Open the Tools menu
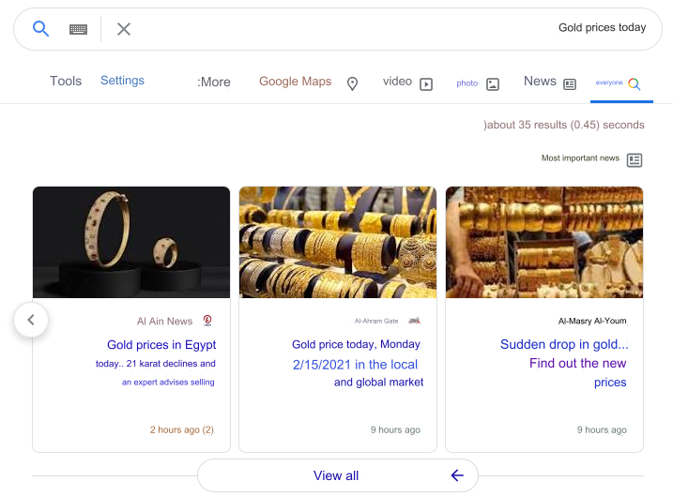Screen dimensions: 673x496 coord(66,81)
